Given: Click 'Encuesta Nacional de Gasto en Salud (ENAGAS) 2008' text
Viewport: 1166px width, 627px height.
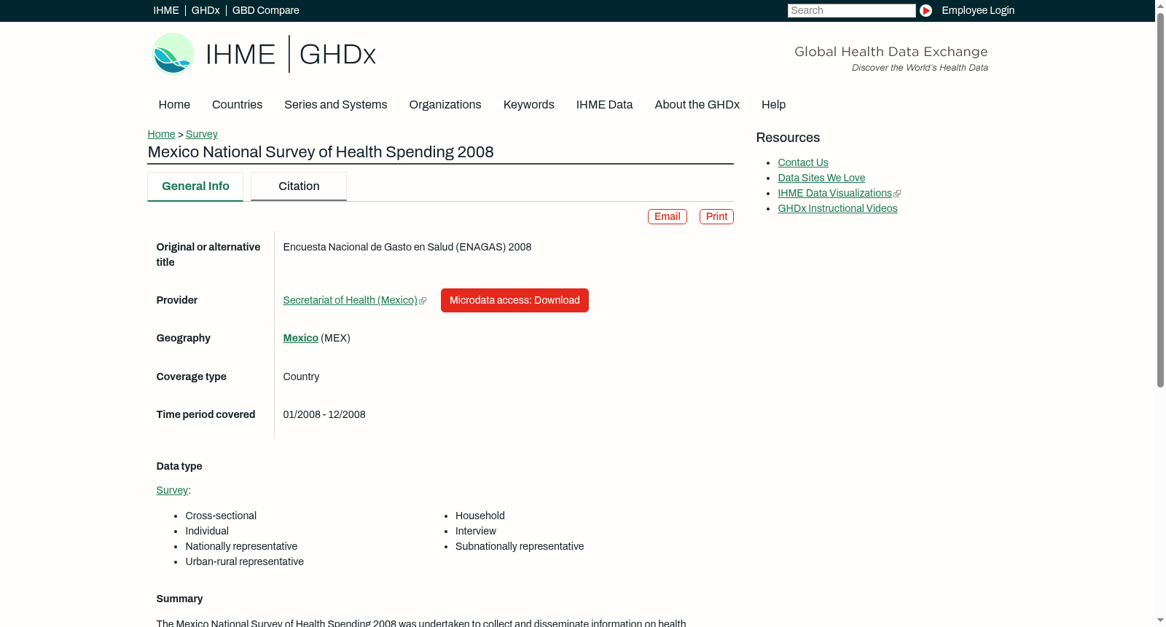Looking at the screenshot, I should tap(407, 247).
